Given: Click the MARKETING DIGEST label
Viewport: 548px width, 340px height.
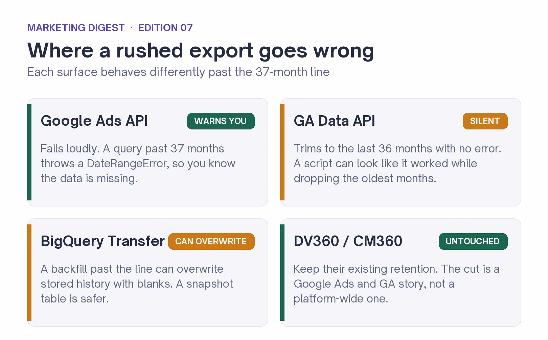Looking at the screenshot, I should (x=76, y=28).
